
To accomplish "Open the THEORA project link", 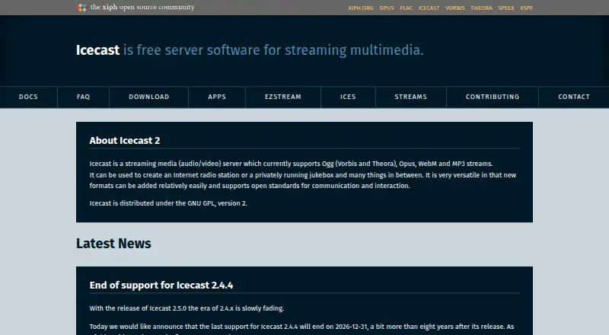I will pyautogui.click(x=481, y=8).
